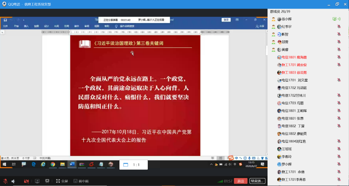Open the 插入 (Insert) ribbon tab
The height and width of the screenshot is (186, 349).
click(26, 26)
